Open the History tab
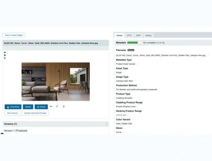Screen dimensions: 212x161 (149, 35)
